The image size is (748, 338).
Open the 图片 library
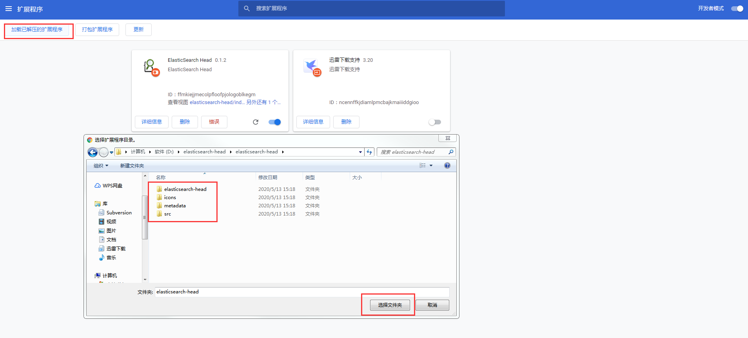[x=107, y=231]
